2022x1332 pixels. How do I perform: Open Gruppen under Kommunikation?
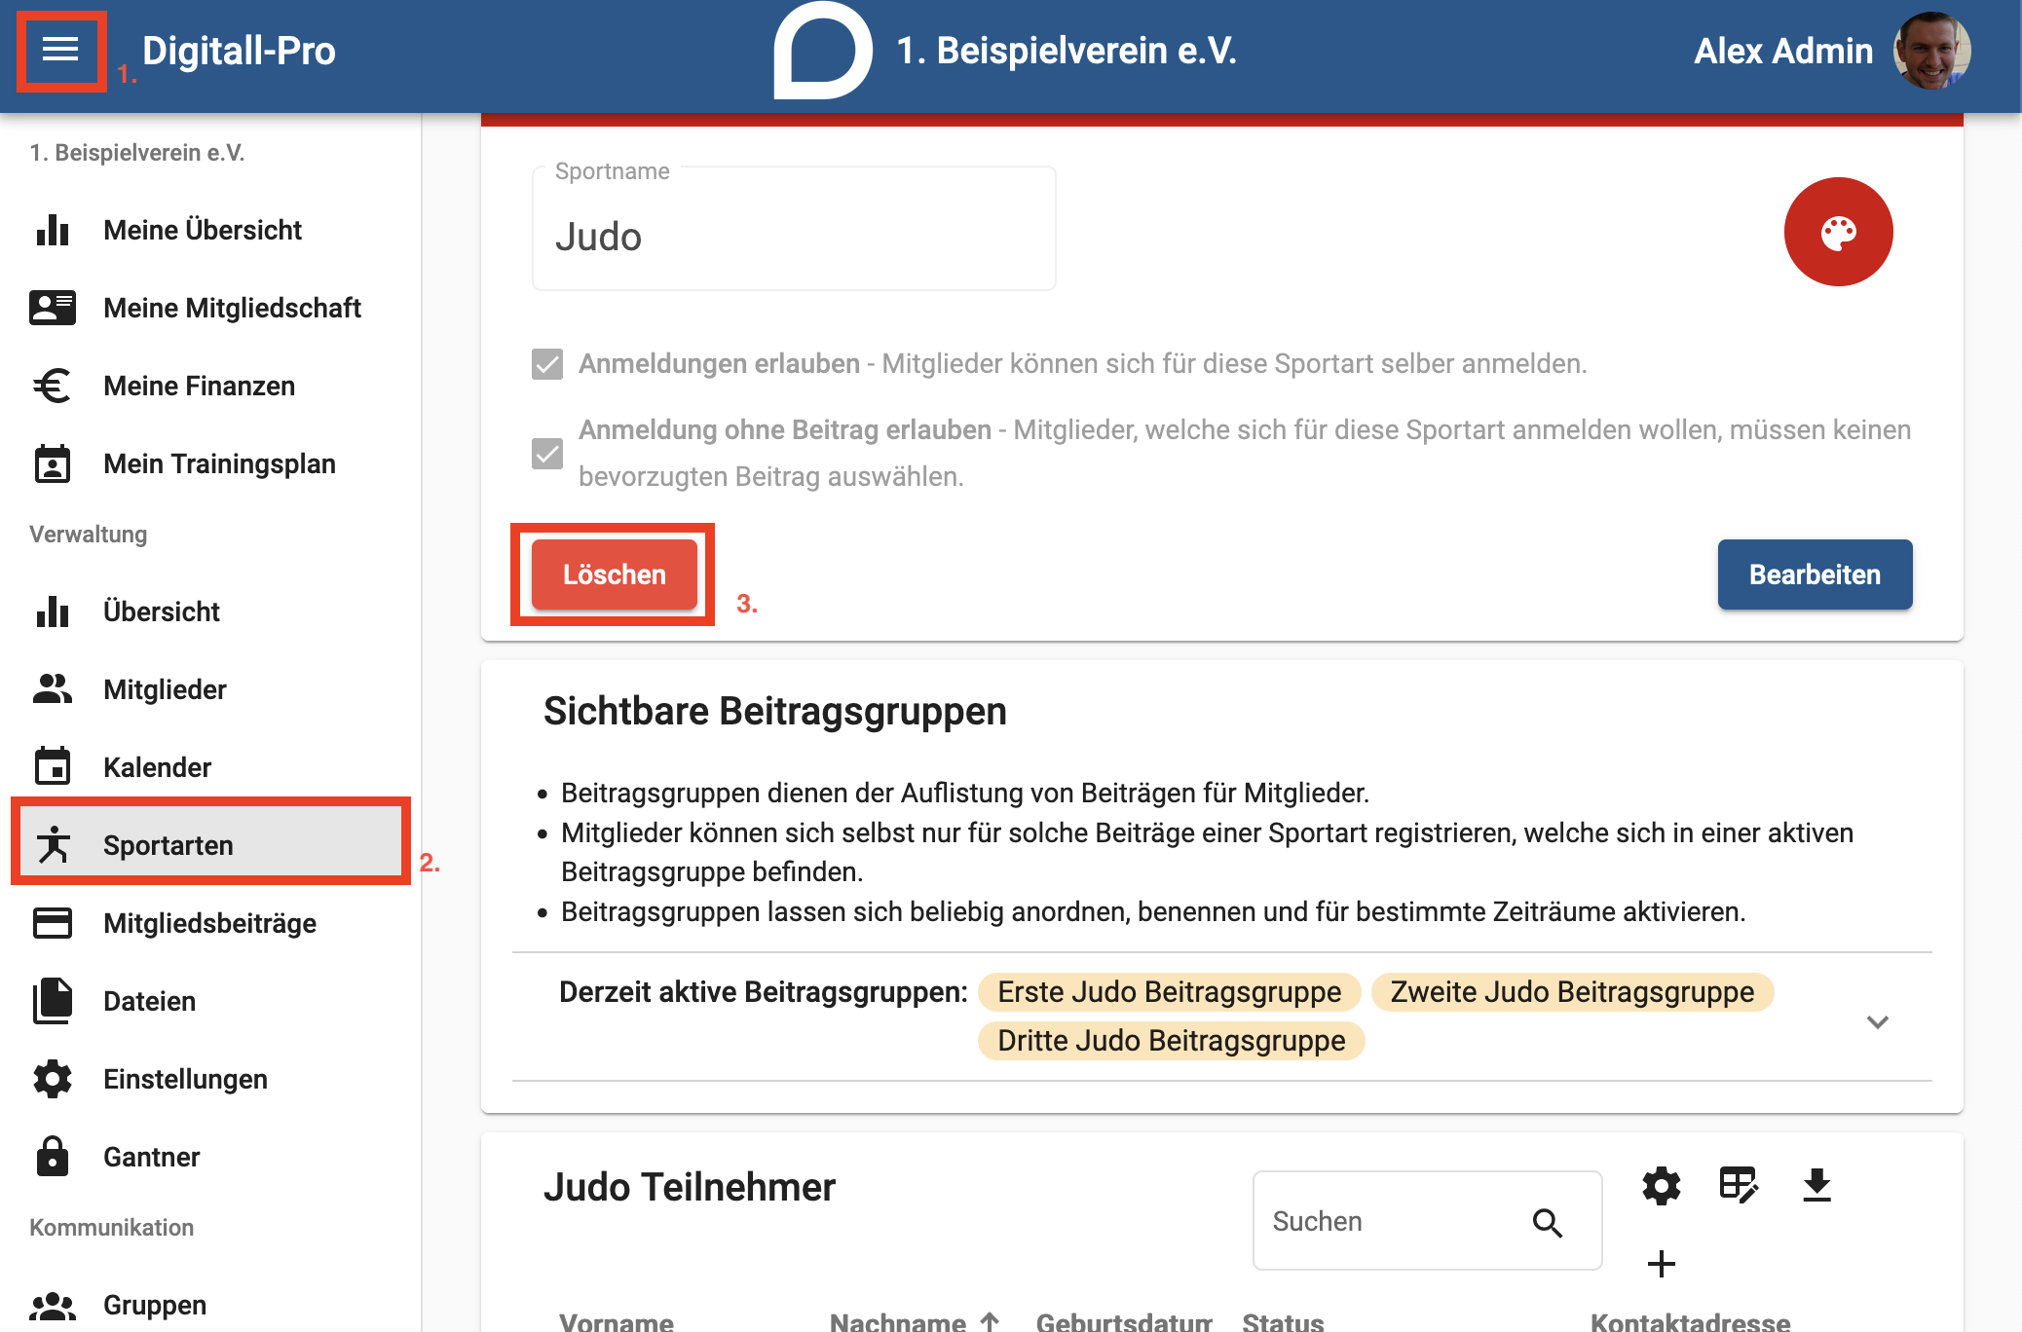coord(210,1305)
